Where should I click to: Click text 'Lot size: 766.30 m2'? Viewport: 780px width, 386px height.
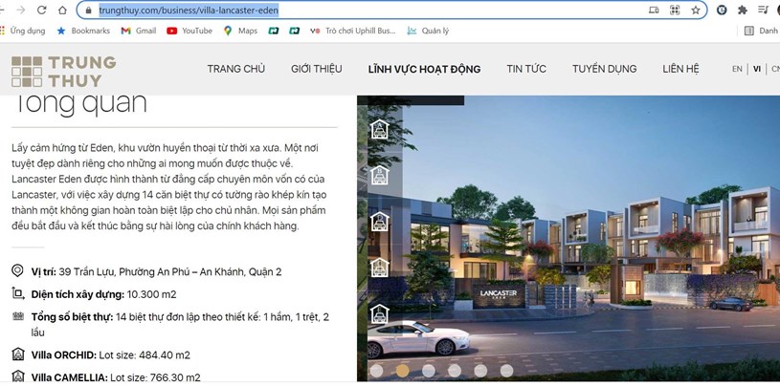pyautogui.click(x=155, y=377)
